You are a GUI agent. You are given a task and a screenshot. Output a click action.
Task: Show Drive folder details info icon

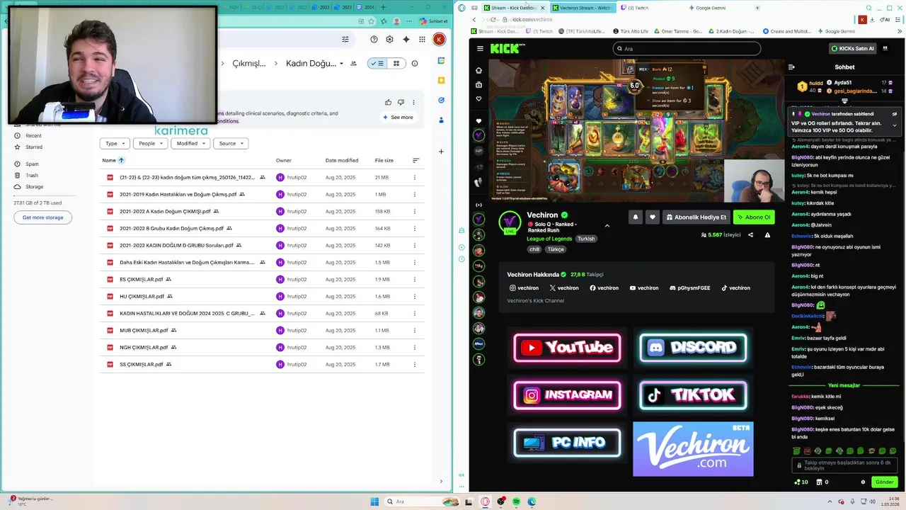tap(415, 63)
